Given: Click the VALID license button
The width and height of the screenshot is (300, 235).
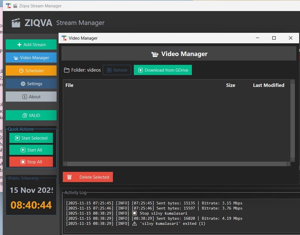Looking at the screenshot, I should [x=31, y=115].
